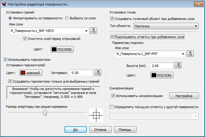The image size is (205, 137).
Task: Click pick icon beside Высота (мм) field
Action: pyautogui.click(x=178, y=65)
